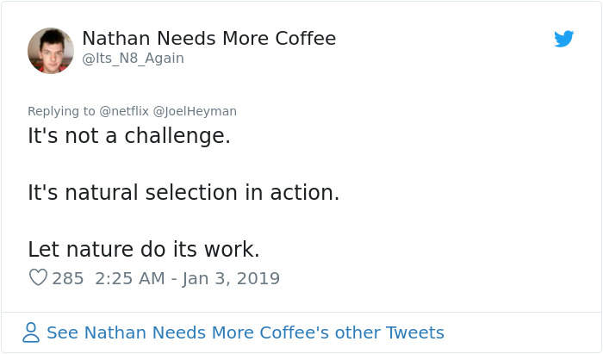Open the @JoelHeyman mention
The width and height of the screenshot is (603, 354).
[x=195, y=111]
